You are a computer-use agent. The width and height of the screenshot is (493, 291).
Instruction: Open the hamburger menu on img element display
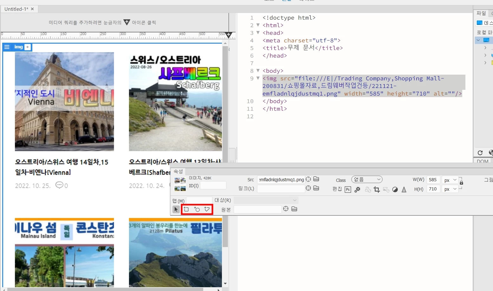pyautogui.click(x=7, y=47)
